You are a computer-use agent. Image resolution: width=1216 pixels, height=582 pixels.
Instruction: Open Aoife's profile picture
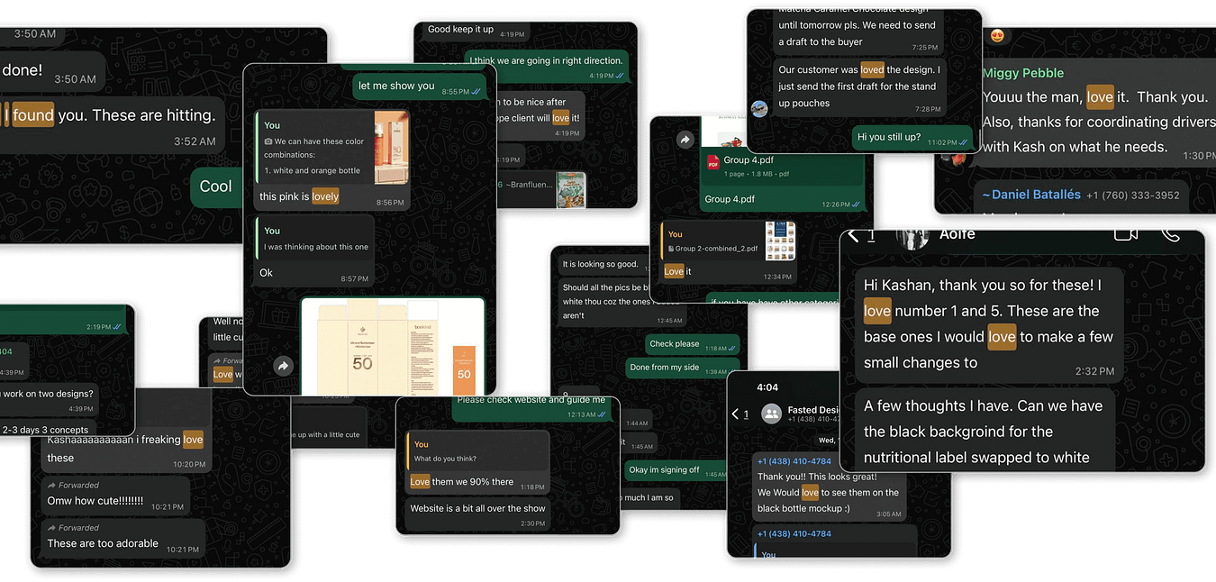912,235
